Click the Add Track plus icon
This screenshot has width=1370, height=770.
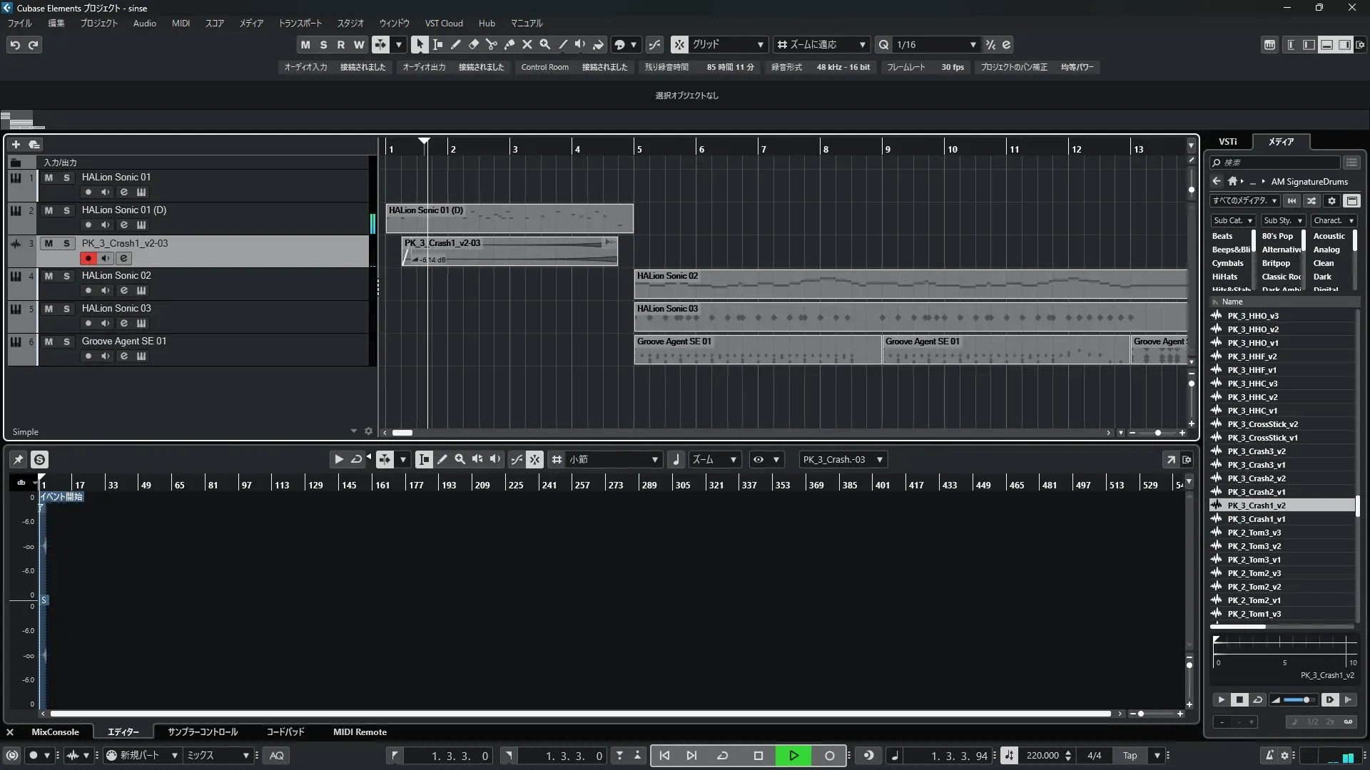coord(16,144)
